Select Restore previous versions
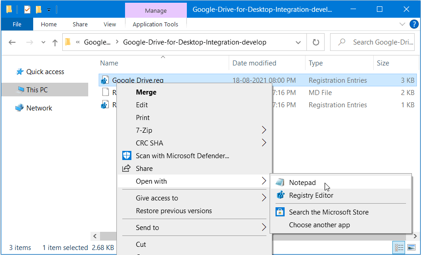This screenshot has width=421, height=255. pos(195,211)
